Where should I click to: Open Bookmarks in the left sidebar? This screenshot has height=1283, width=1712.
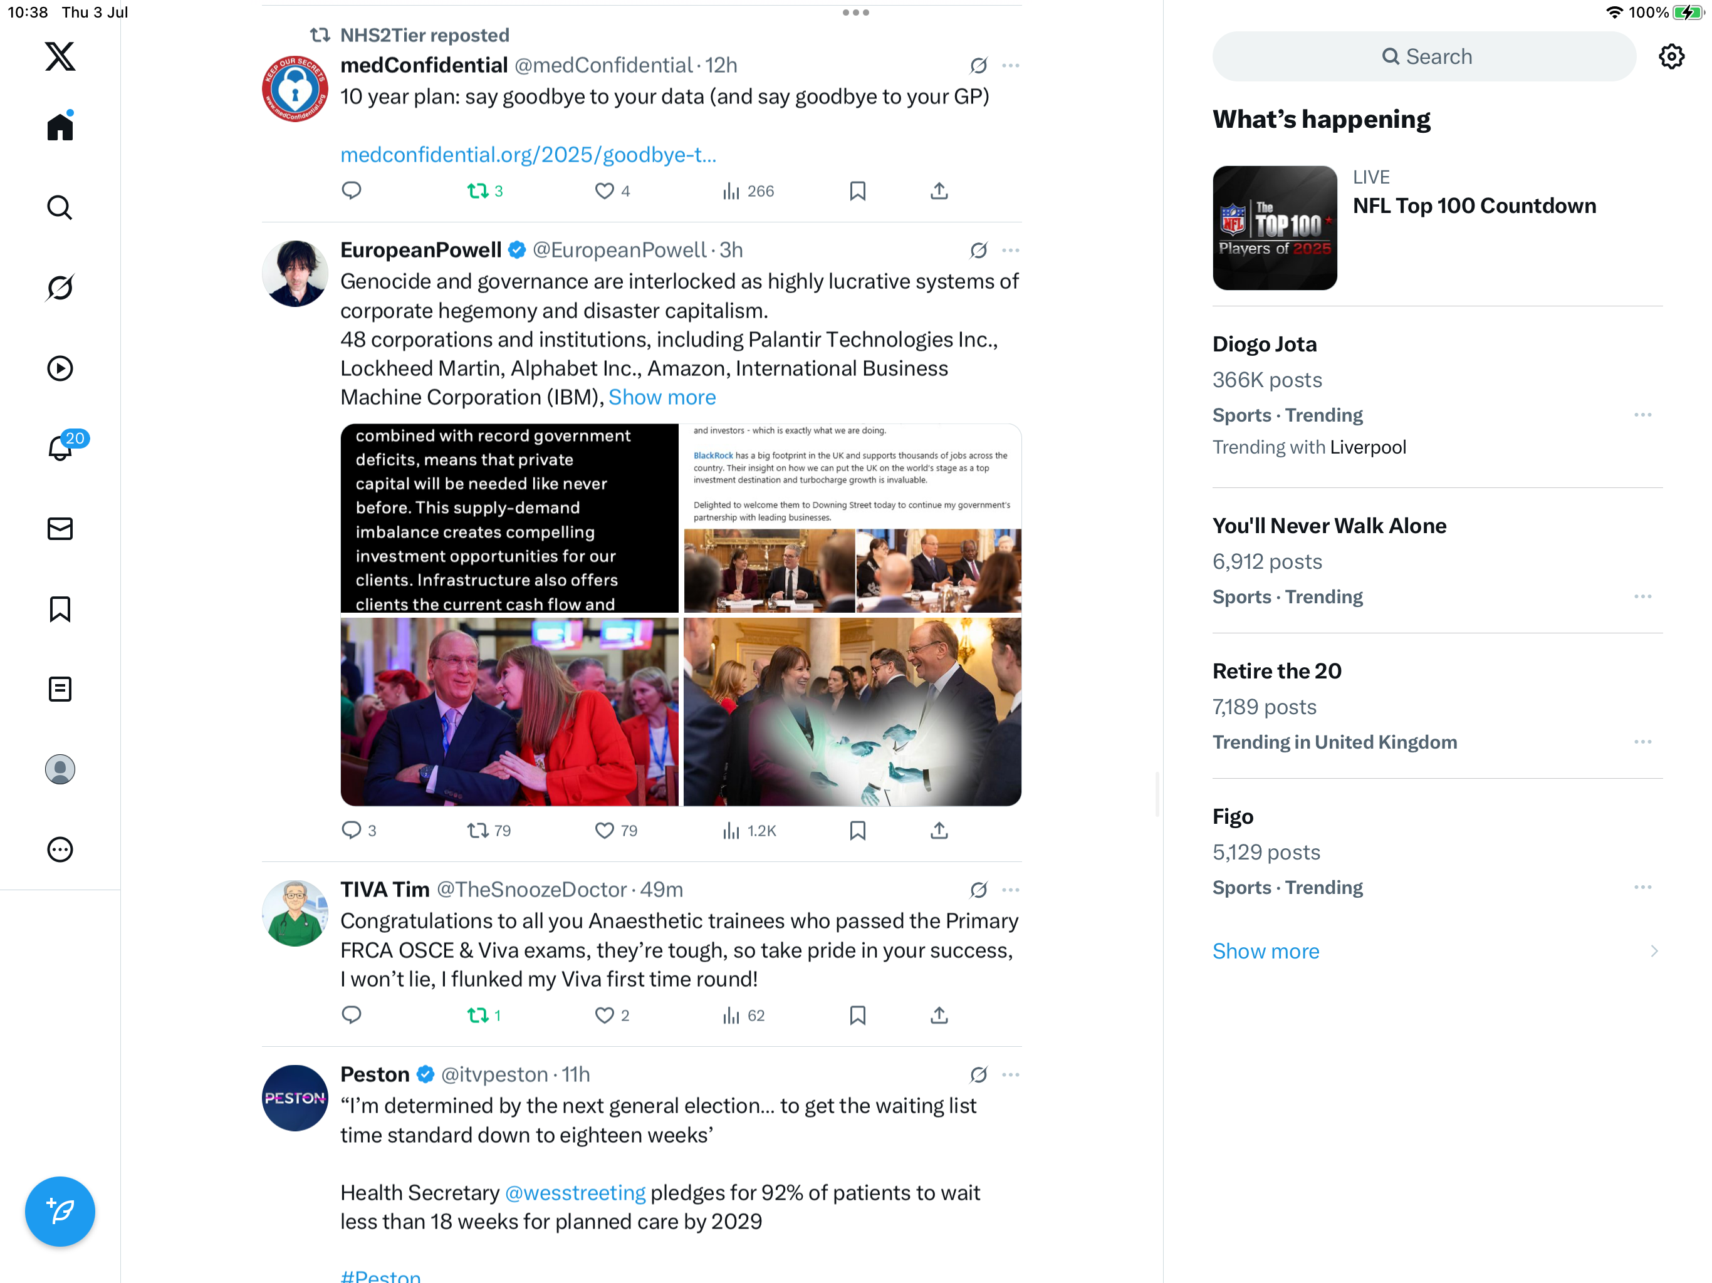60,609
